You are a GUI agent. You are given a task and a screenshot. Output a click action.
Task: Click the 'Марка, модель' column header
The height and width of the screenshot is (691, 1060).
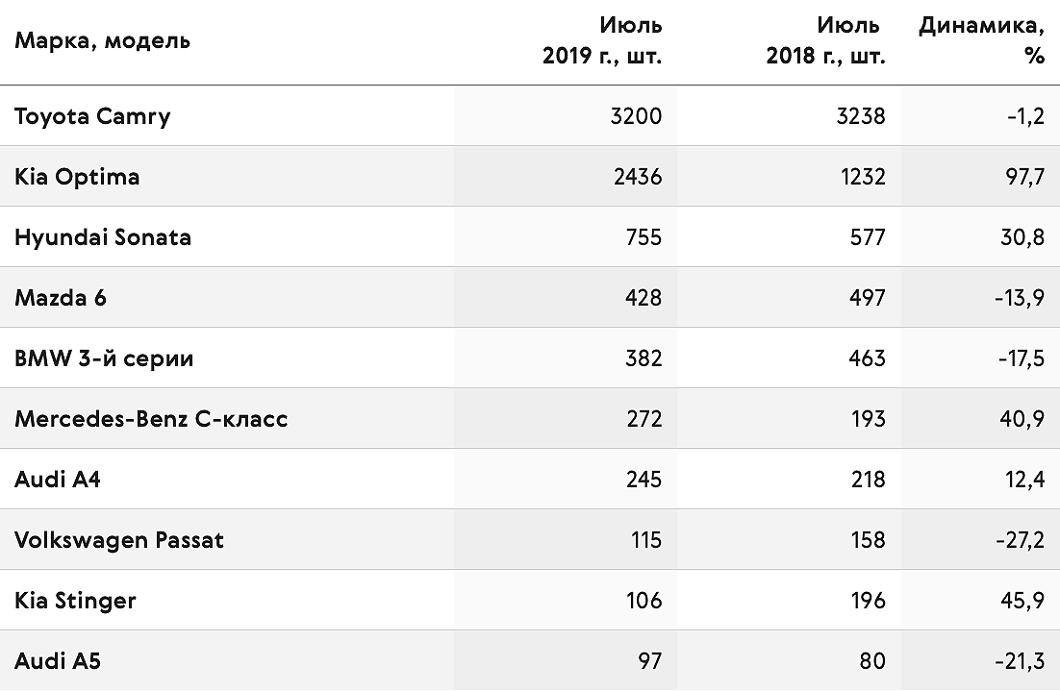coord(102,40)
